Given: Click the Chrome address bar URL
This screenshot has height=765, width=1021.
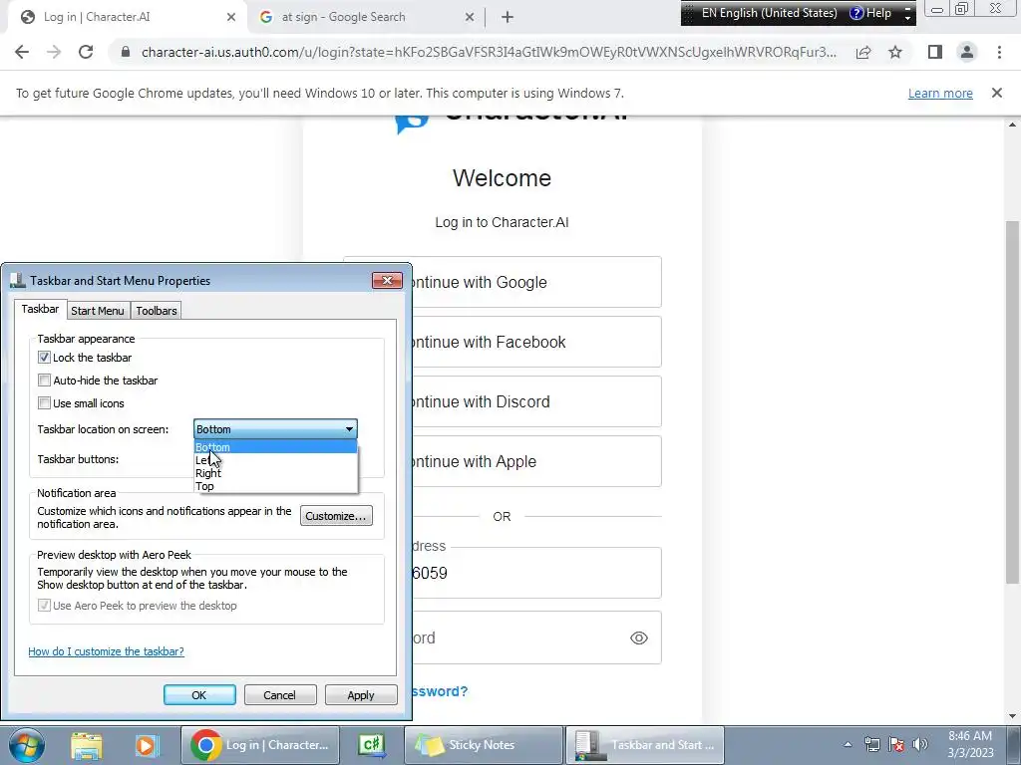Looking at the screenshot, I should click(489, 52).
